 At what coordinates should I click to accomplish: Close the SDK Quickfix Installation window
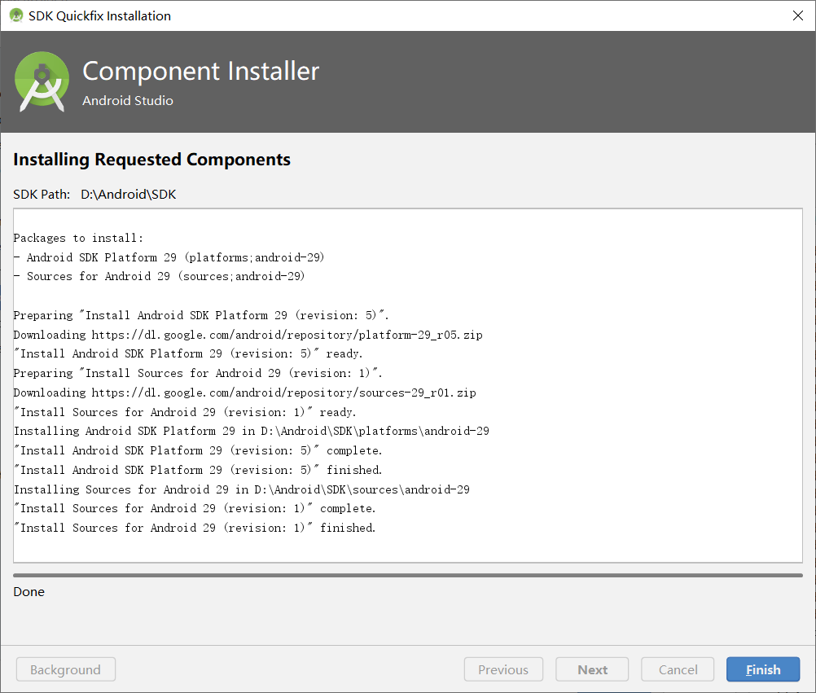(x=798, y=15)
